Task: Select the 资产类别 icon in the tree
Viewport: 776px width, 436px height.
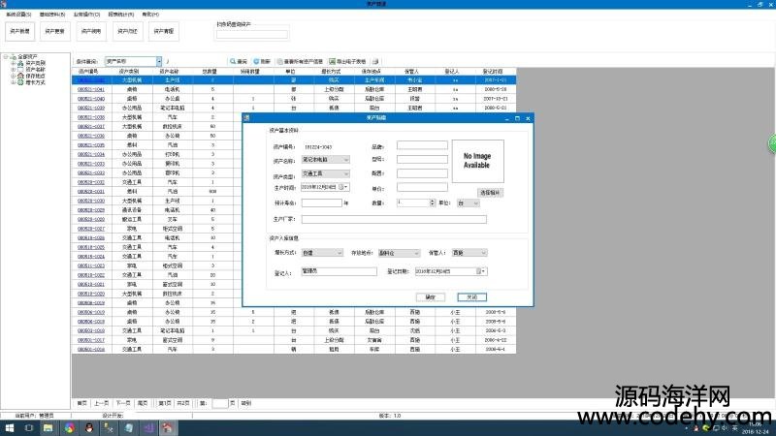Action: (x=20, y=63)
